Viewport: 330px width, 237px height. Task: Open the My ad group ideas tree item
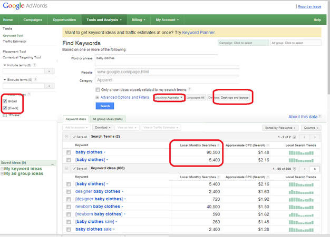coord(24,173)
